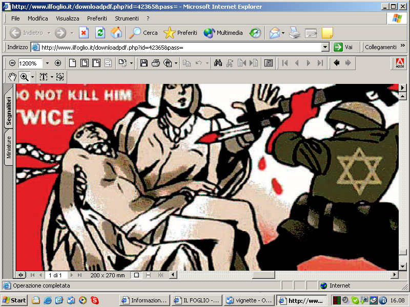Open the zoom percentage dropdown arrow
This screenshot has height=307, width=410.
[47, 63]
